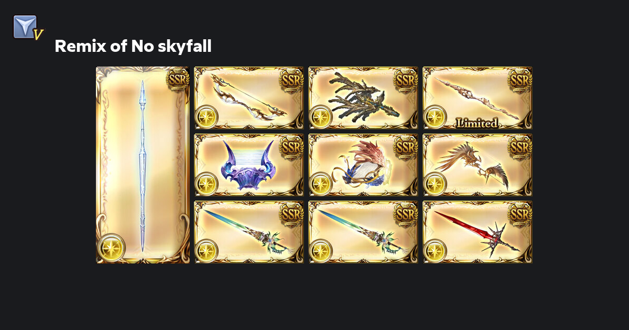Open the Remix of No skyfall title
Screen dimensions: 629x330
(x=133, y=47)
